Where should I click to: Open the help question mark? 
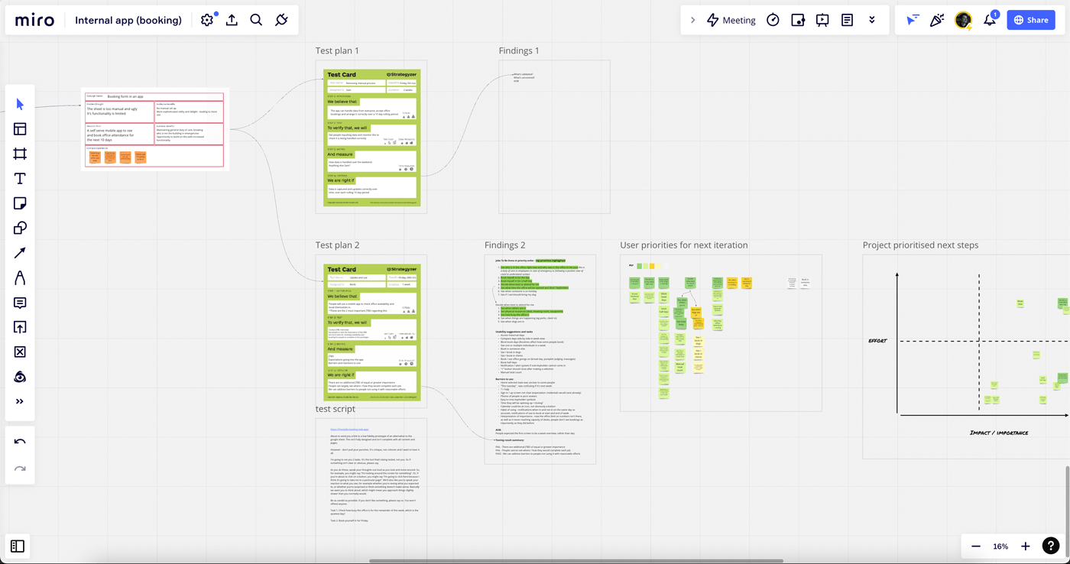coord(1052,546)
